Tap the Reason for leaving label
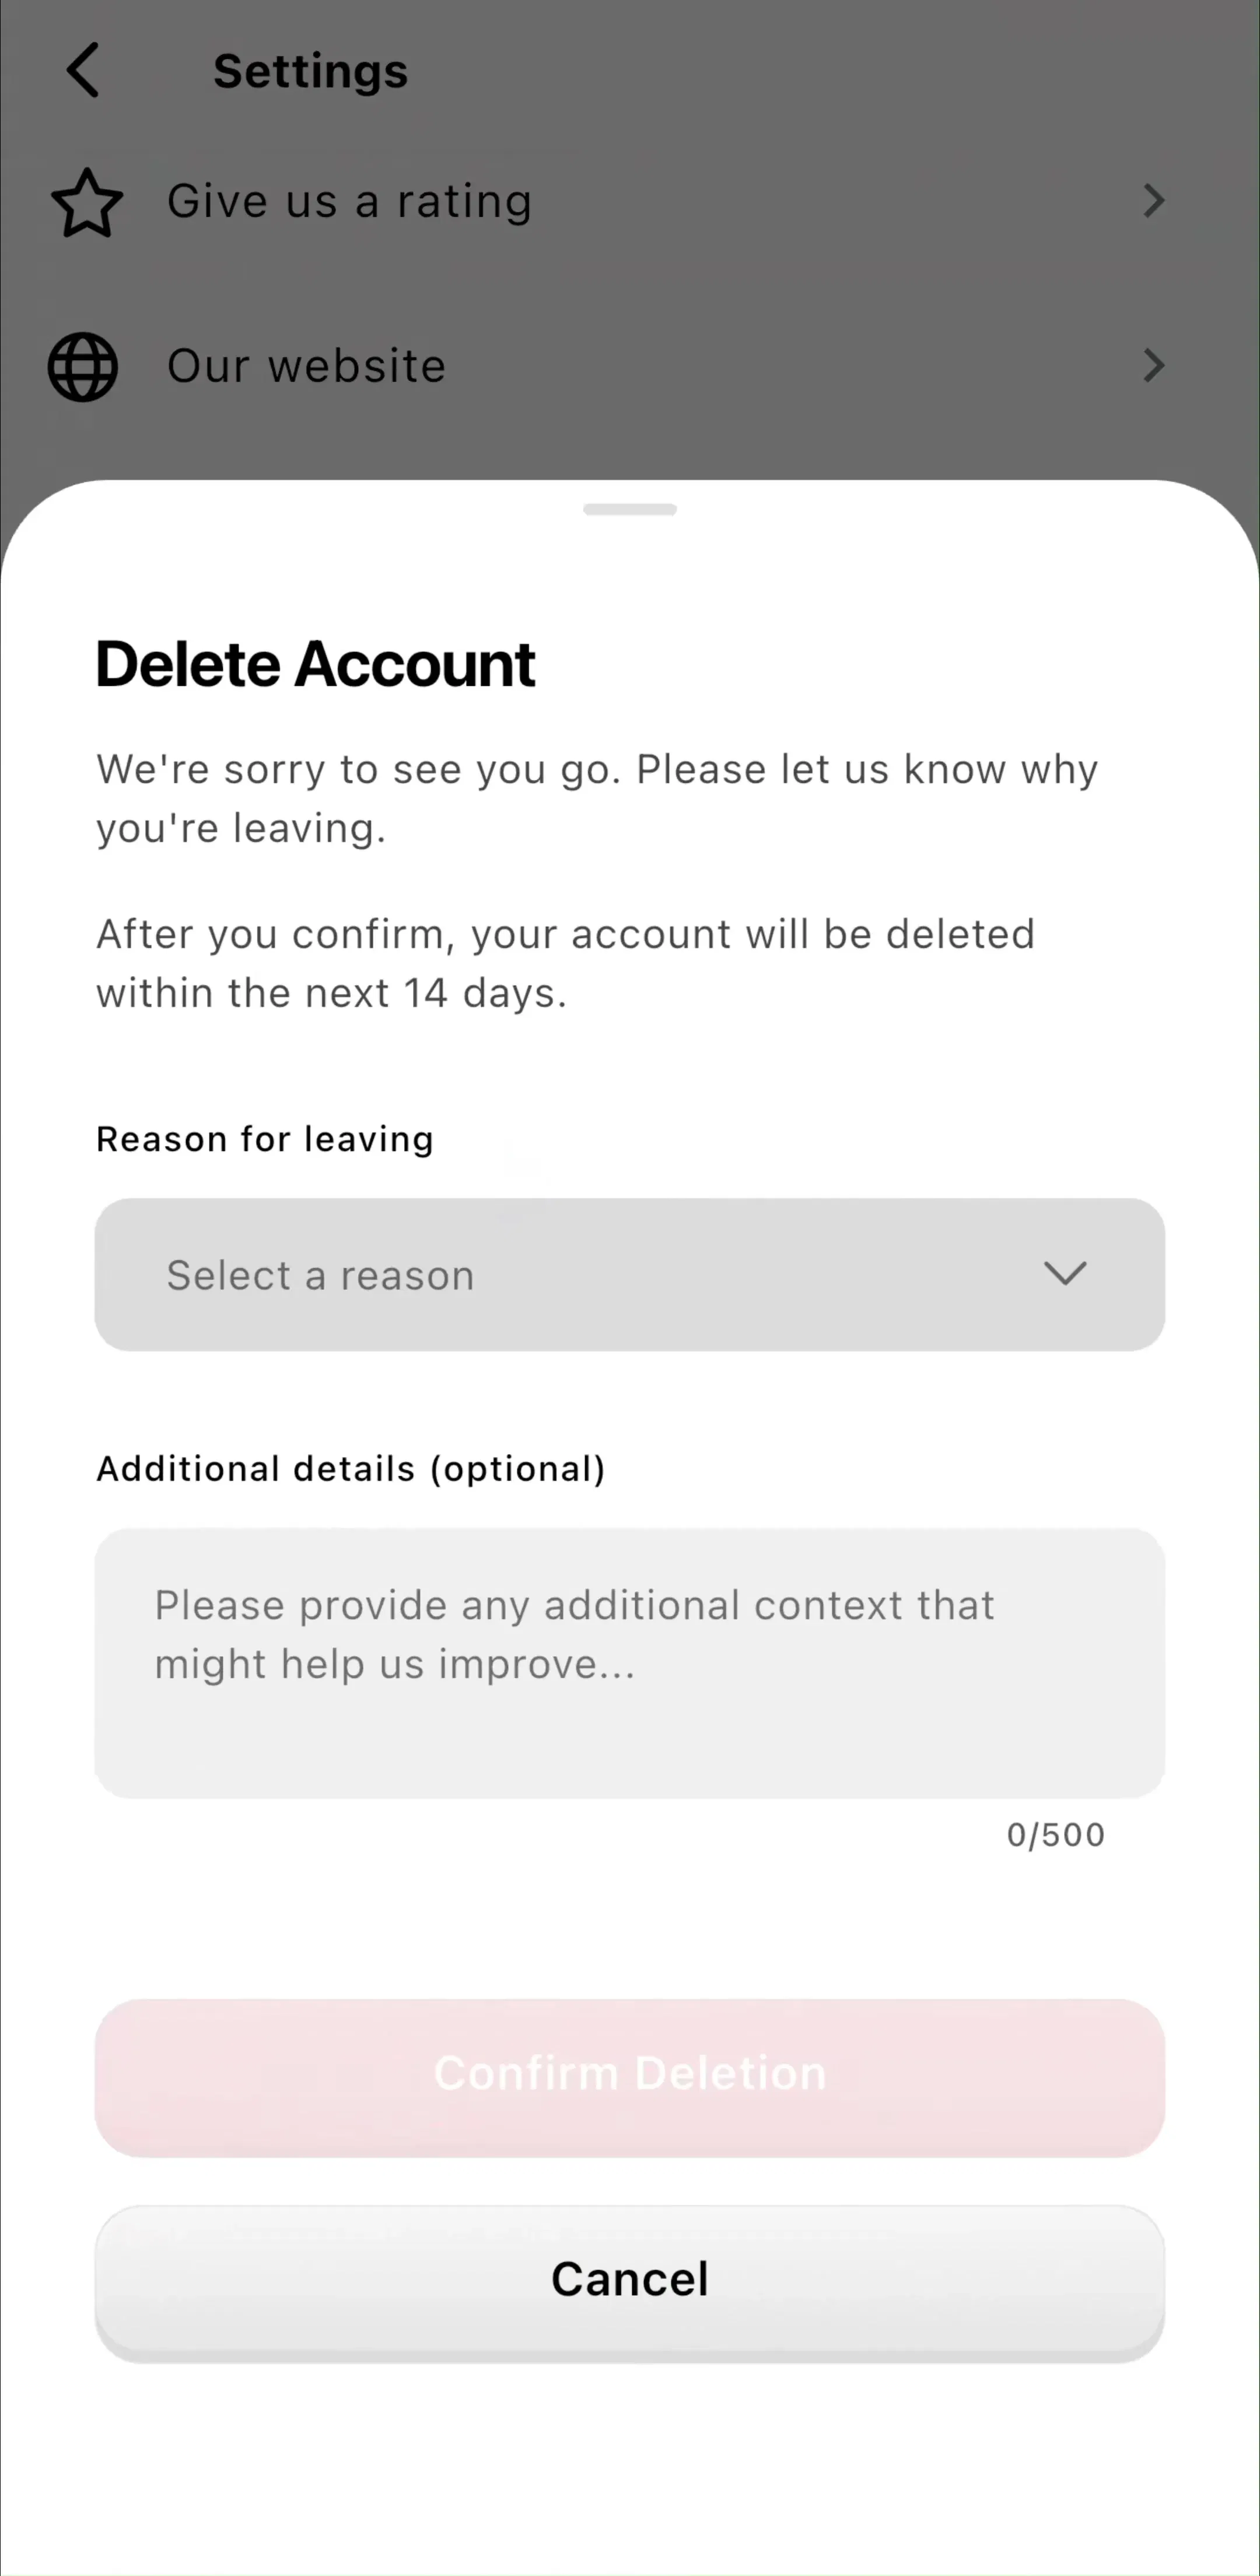 pos(265,1139)
